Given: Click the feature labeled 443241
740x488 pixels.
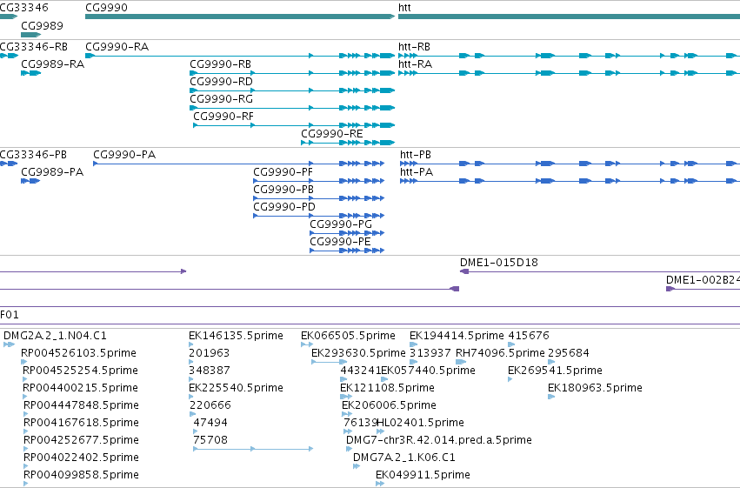Looking at the screenshot, I should coord(343,379).
